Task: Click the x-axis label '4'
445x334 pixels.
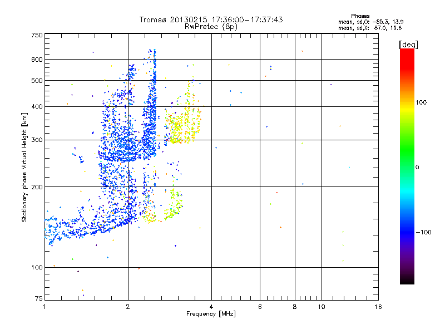Action: (211, 307)
